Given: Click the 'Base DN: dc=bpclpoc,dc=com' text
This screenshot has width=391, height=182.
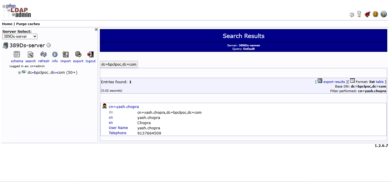Looking at the screenshot, I should [x=361, y=86].
